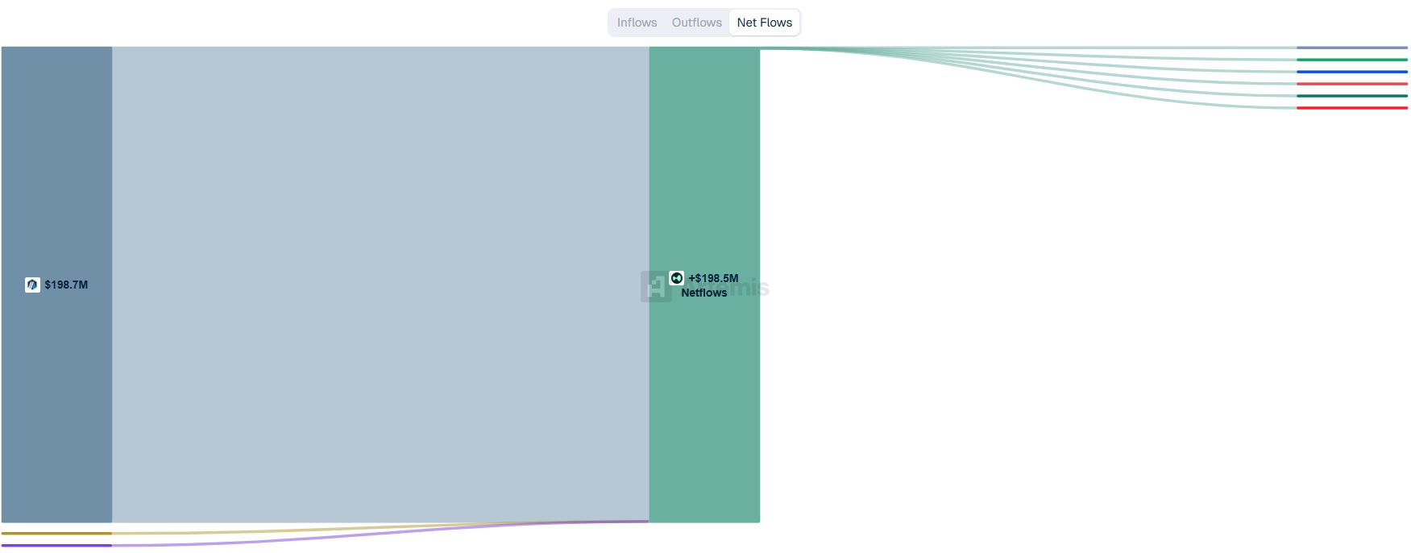Switch to the Inflows tab
The image size is (1411, 553).
pyautogui.click(x=637, y=23)
